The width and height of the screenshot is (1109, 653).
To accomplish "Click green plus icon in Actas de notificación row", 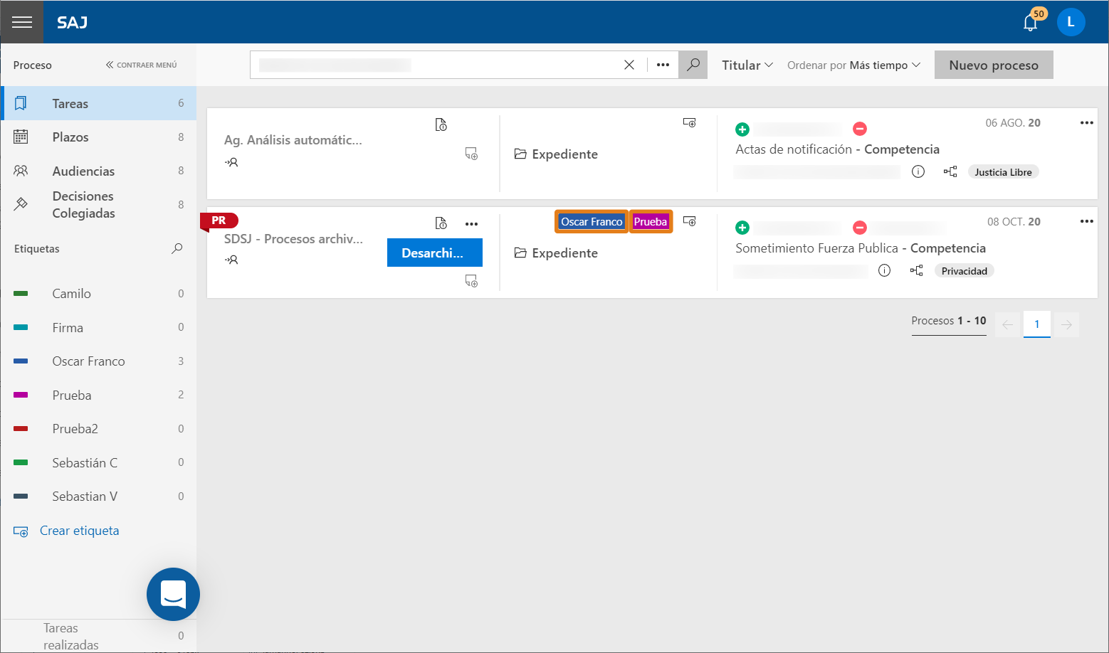I will click(742, 129).
